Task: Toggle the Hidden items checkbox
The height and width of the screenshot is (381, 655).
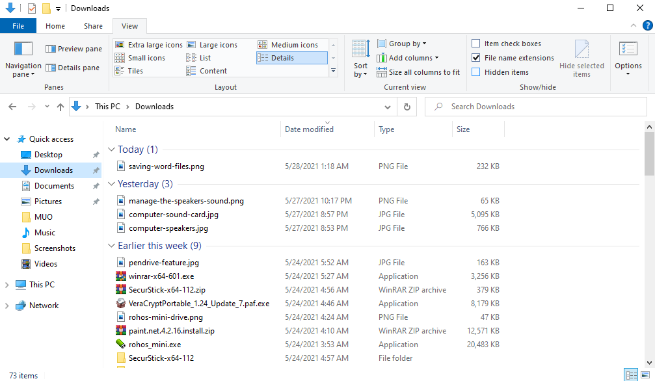Action: (476, 72)
